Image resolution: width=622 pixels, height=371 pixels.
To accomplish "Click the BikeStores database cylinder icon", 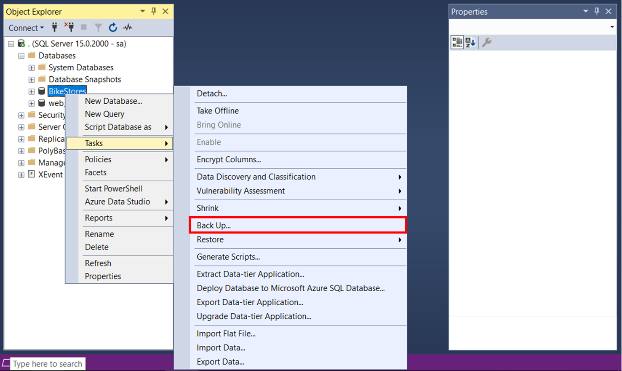I will point(42,91).
